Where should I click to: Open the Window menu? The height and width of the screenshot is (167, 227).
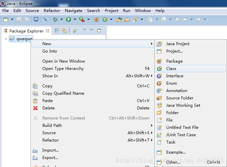tap(143, 11)
